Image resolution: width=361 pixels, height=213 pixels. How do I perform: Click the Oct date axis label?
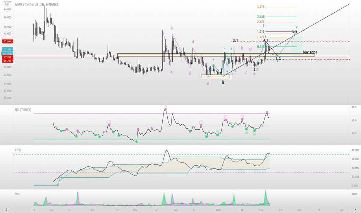[93, 210]
